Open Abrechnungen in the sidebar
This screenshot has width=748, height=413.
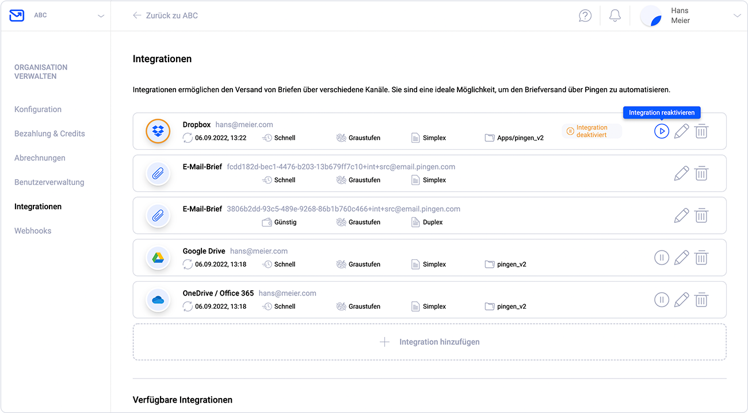pos(40,158)
